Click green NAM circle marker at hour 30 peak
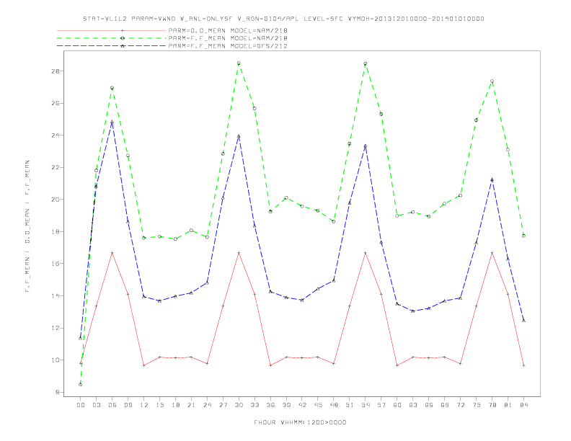Image resolution: width=571 pixels, height=441 pixels. [239, 63]
